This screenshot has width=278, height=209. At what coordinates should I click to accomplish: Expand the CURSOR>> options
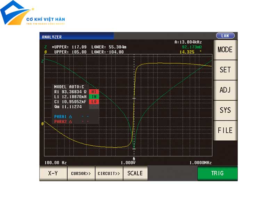pyautogui.click(x=81, y=173)
